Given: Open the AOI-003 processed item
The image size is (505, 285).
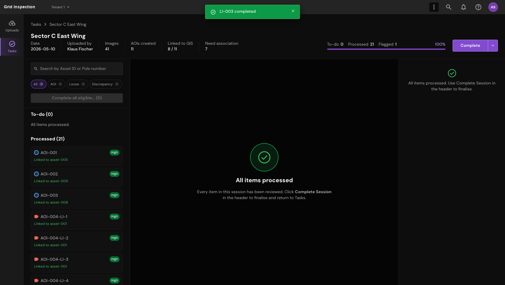Looking at the screenshot, I should coord(77,199).
